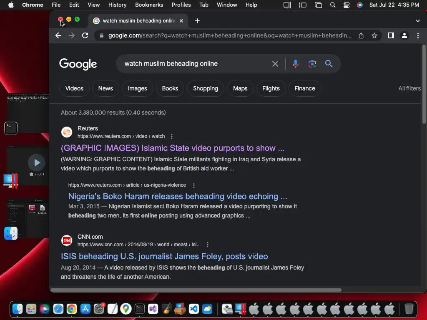
Task: Filter results by Videos
Action: click(74, 88)
